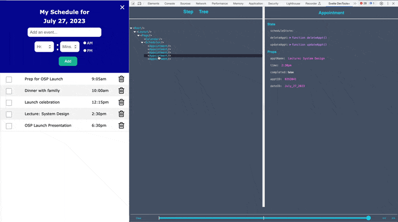Open the DevTools three-dot customize menu

coord(388,3)
